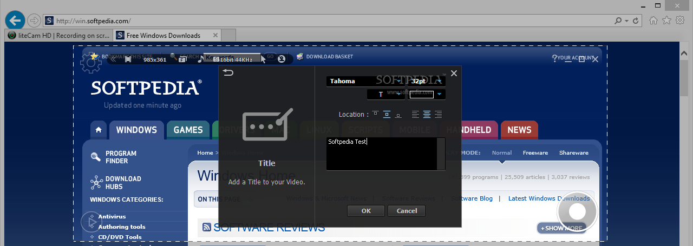Click the white text color swatch
Image resolution: width=693 pixels, height=246 pixels.
421,95
